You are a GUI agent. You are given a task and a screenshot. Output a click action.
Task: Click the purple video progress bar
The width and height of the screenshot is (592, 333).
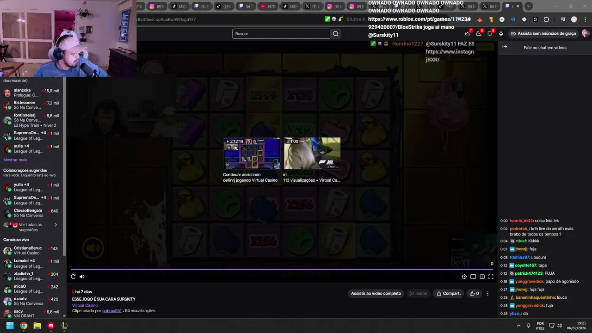point(282,269)
